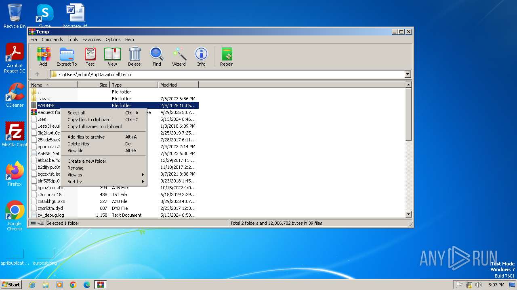Screen dimensions: 517x290
Task: Click file list scrollbar up arrow
Action: [x=408, y=85]
